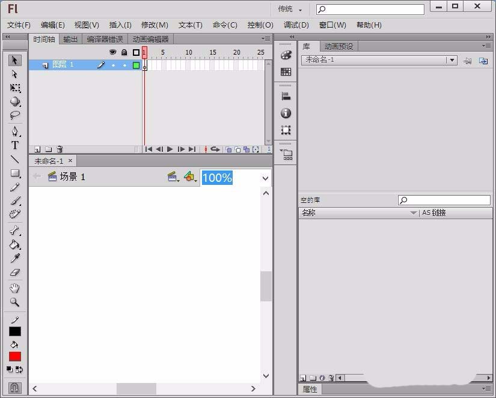Select the Eraser tool
Screen dimensions: 496x398
coord(14,272)
